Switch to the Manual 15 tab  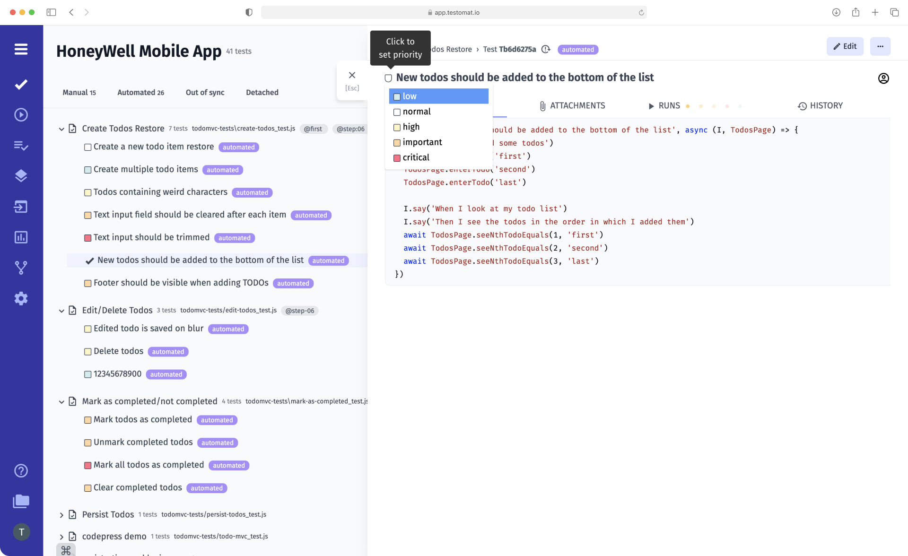pyautogui.click(x=79, y=92)
